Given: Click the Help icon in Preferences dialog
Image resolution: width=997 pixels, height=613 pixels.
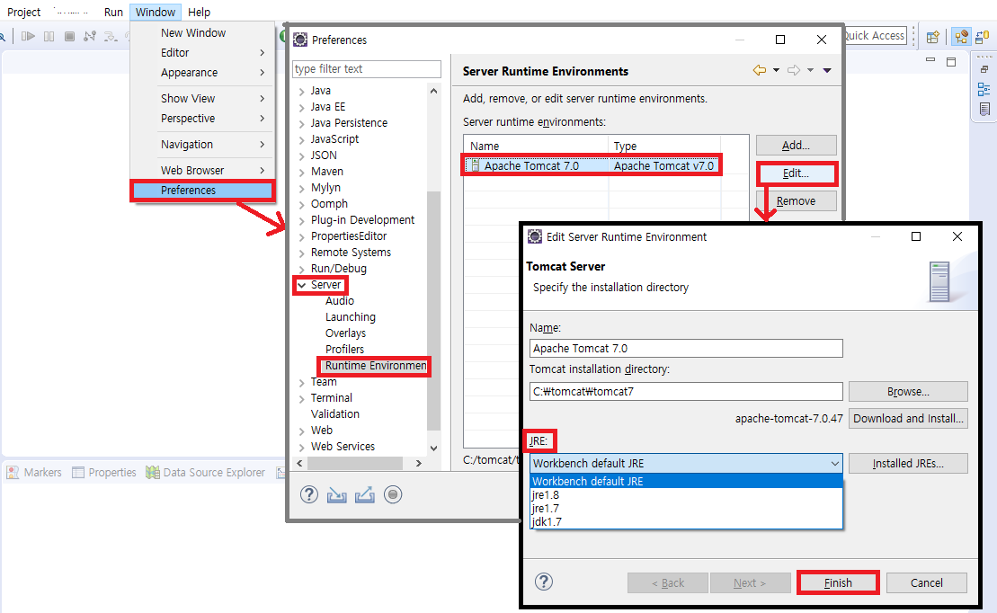Looking at the screenshot, I should tap(309, 494).
